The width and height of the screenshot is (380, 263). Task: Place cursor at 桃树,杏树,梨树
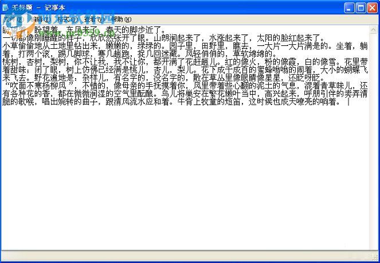(x=34, y=62)
